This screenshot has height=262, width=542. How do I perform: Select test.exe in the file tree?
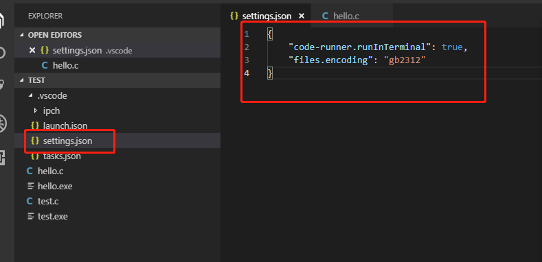[x=117, y=217]
